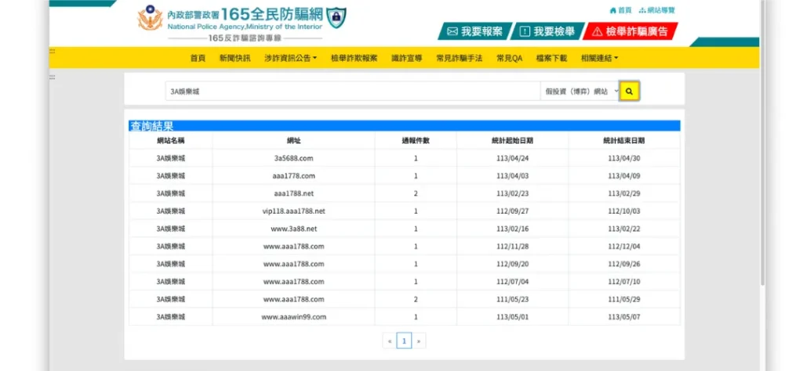Screen dimensions: 803x371
Task: Click the end date 113/04/30
Action: (623, 158)
